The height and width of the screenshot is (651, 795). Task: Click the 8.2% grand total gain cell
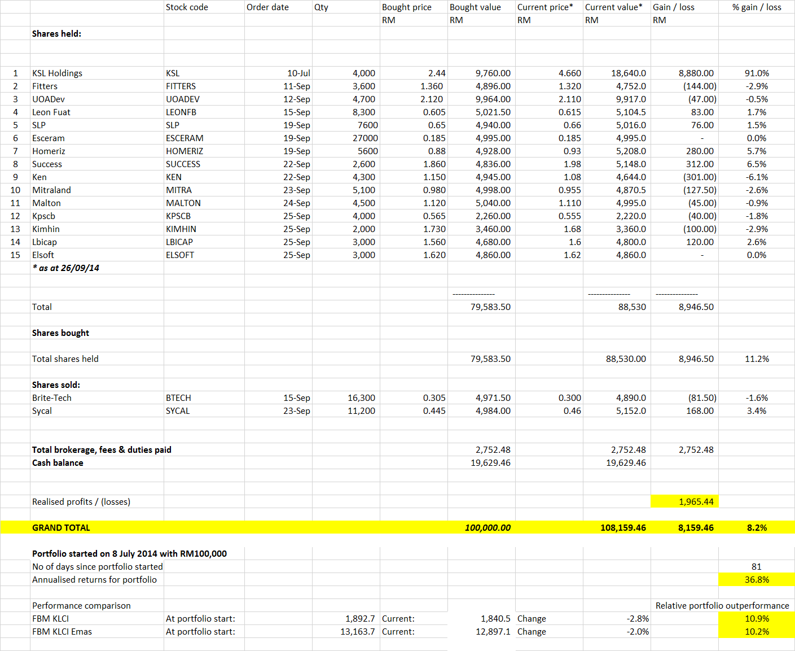pyautogui.click(x=757, y=527)
